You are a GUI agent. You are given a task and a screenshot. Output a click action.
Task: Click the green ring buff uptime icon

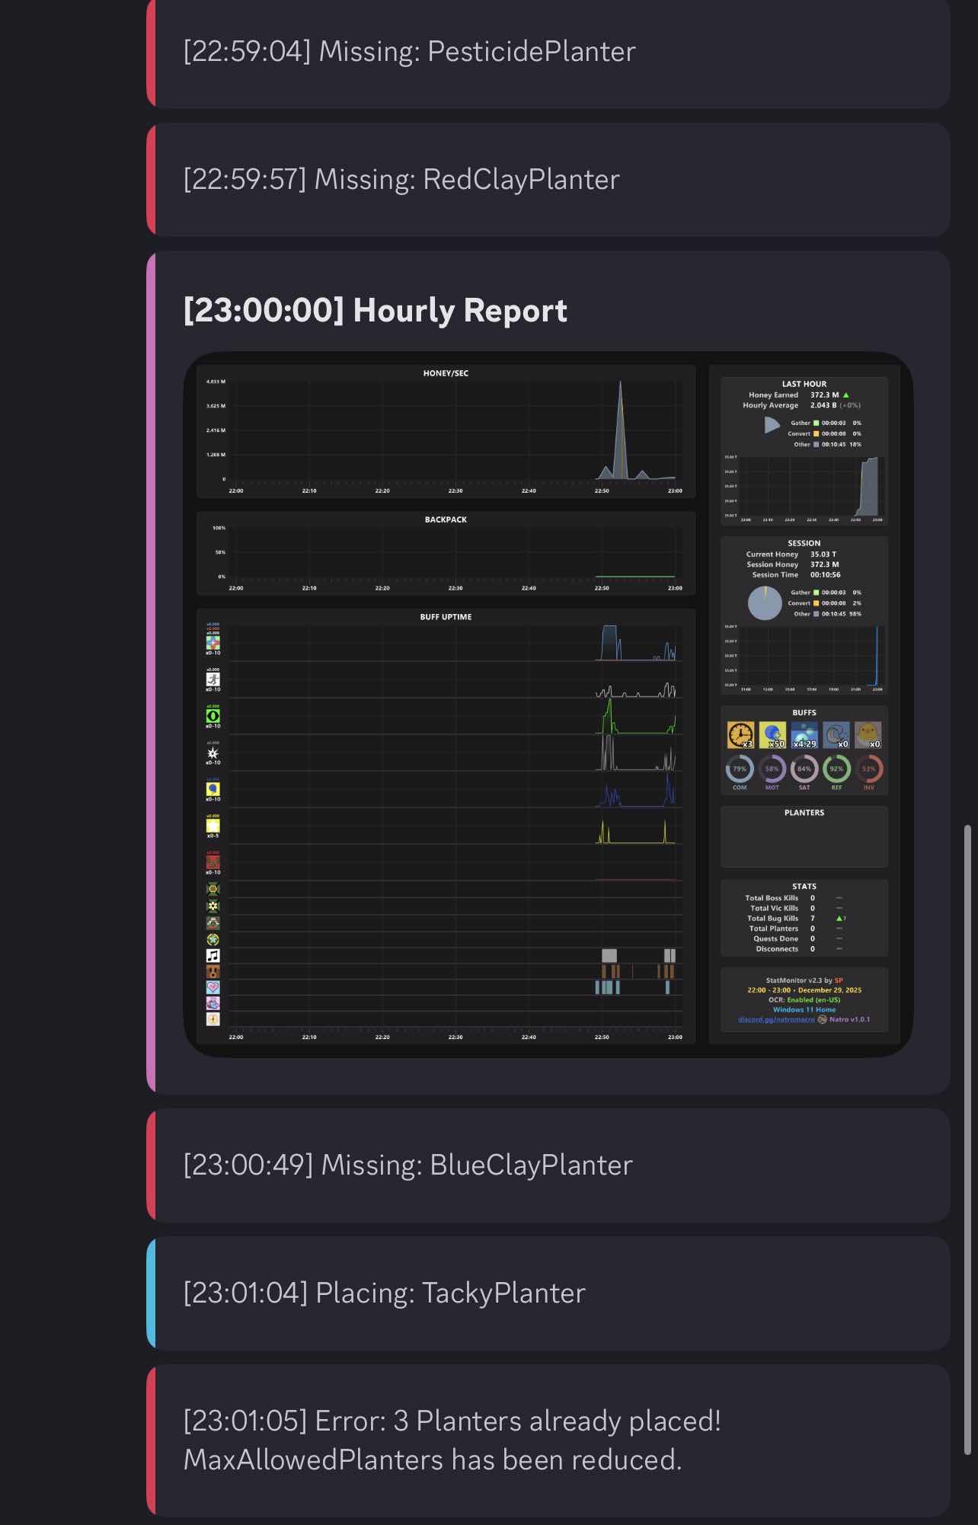coord(213,716)
